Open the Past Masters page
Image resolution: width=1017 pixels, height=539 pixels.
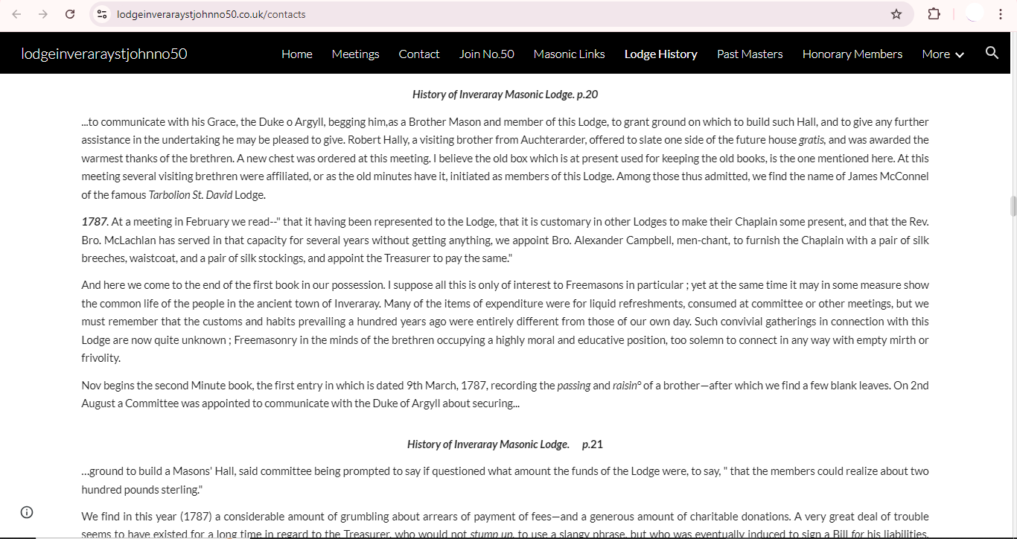750,54
